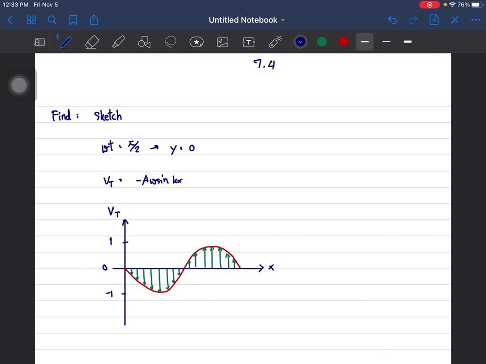
Task: Expand the more options ellipsis menu
Action: point(476,20)
